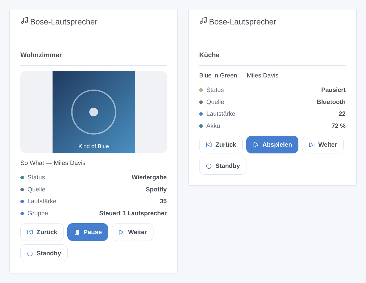This screenshot has width=366, height=283.
Task: Click the 'Lautstärke' label in the Küche card
Action: click(x=221, y=114)
